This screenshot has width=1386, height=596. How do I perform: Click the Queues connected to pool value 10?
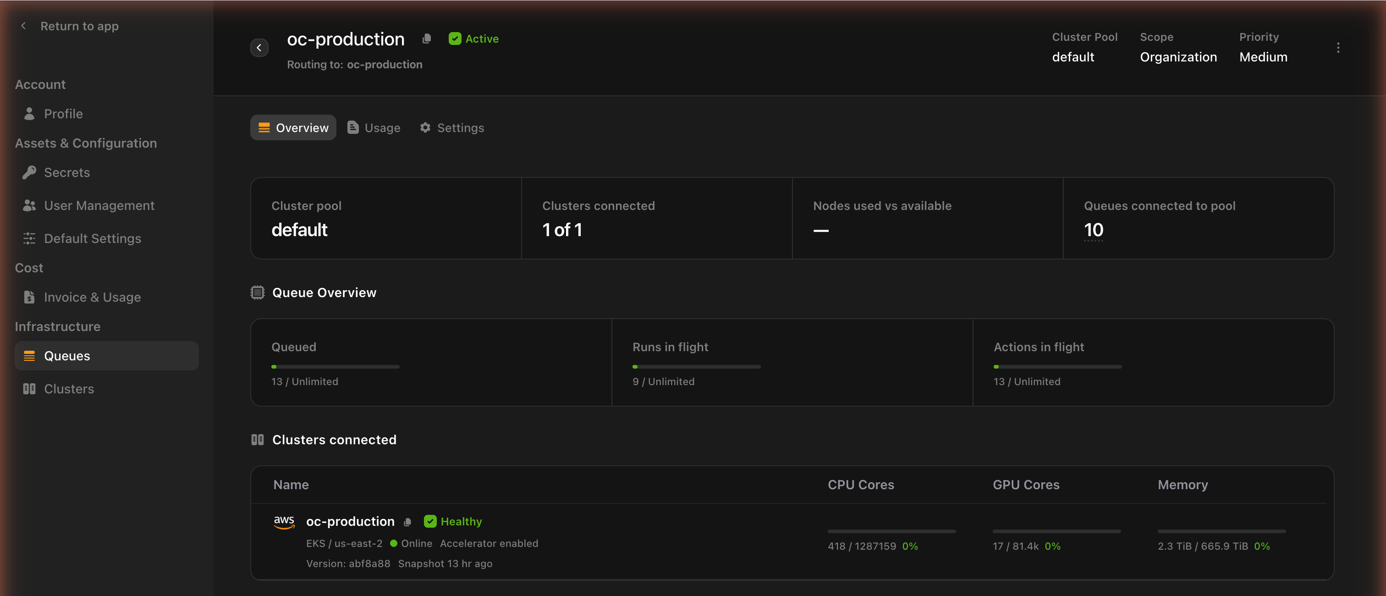(x=1093, y=230)
